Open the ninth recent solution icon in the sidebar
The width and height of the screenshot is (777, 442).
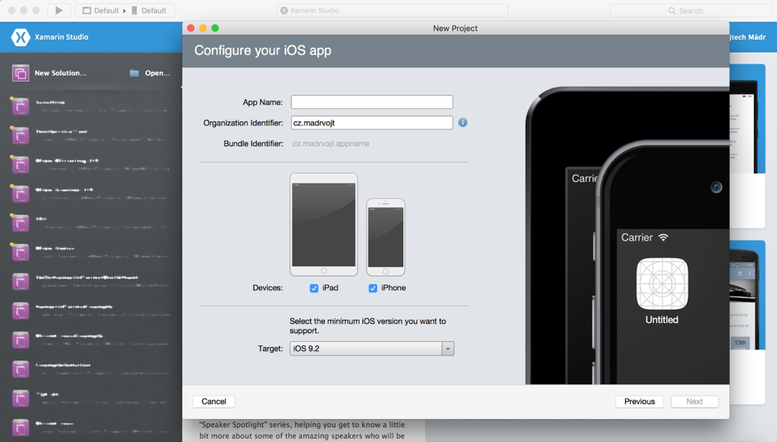point(21,340)
